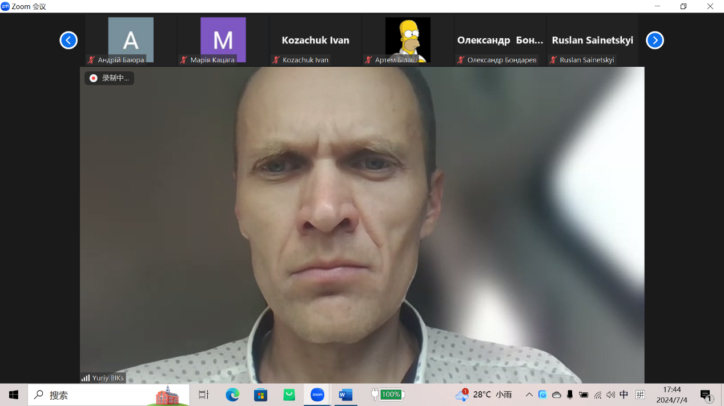
Task: Open weather widget showing 28°C
Action: click(x=483, y=395)
